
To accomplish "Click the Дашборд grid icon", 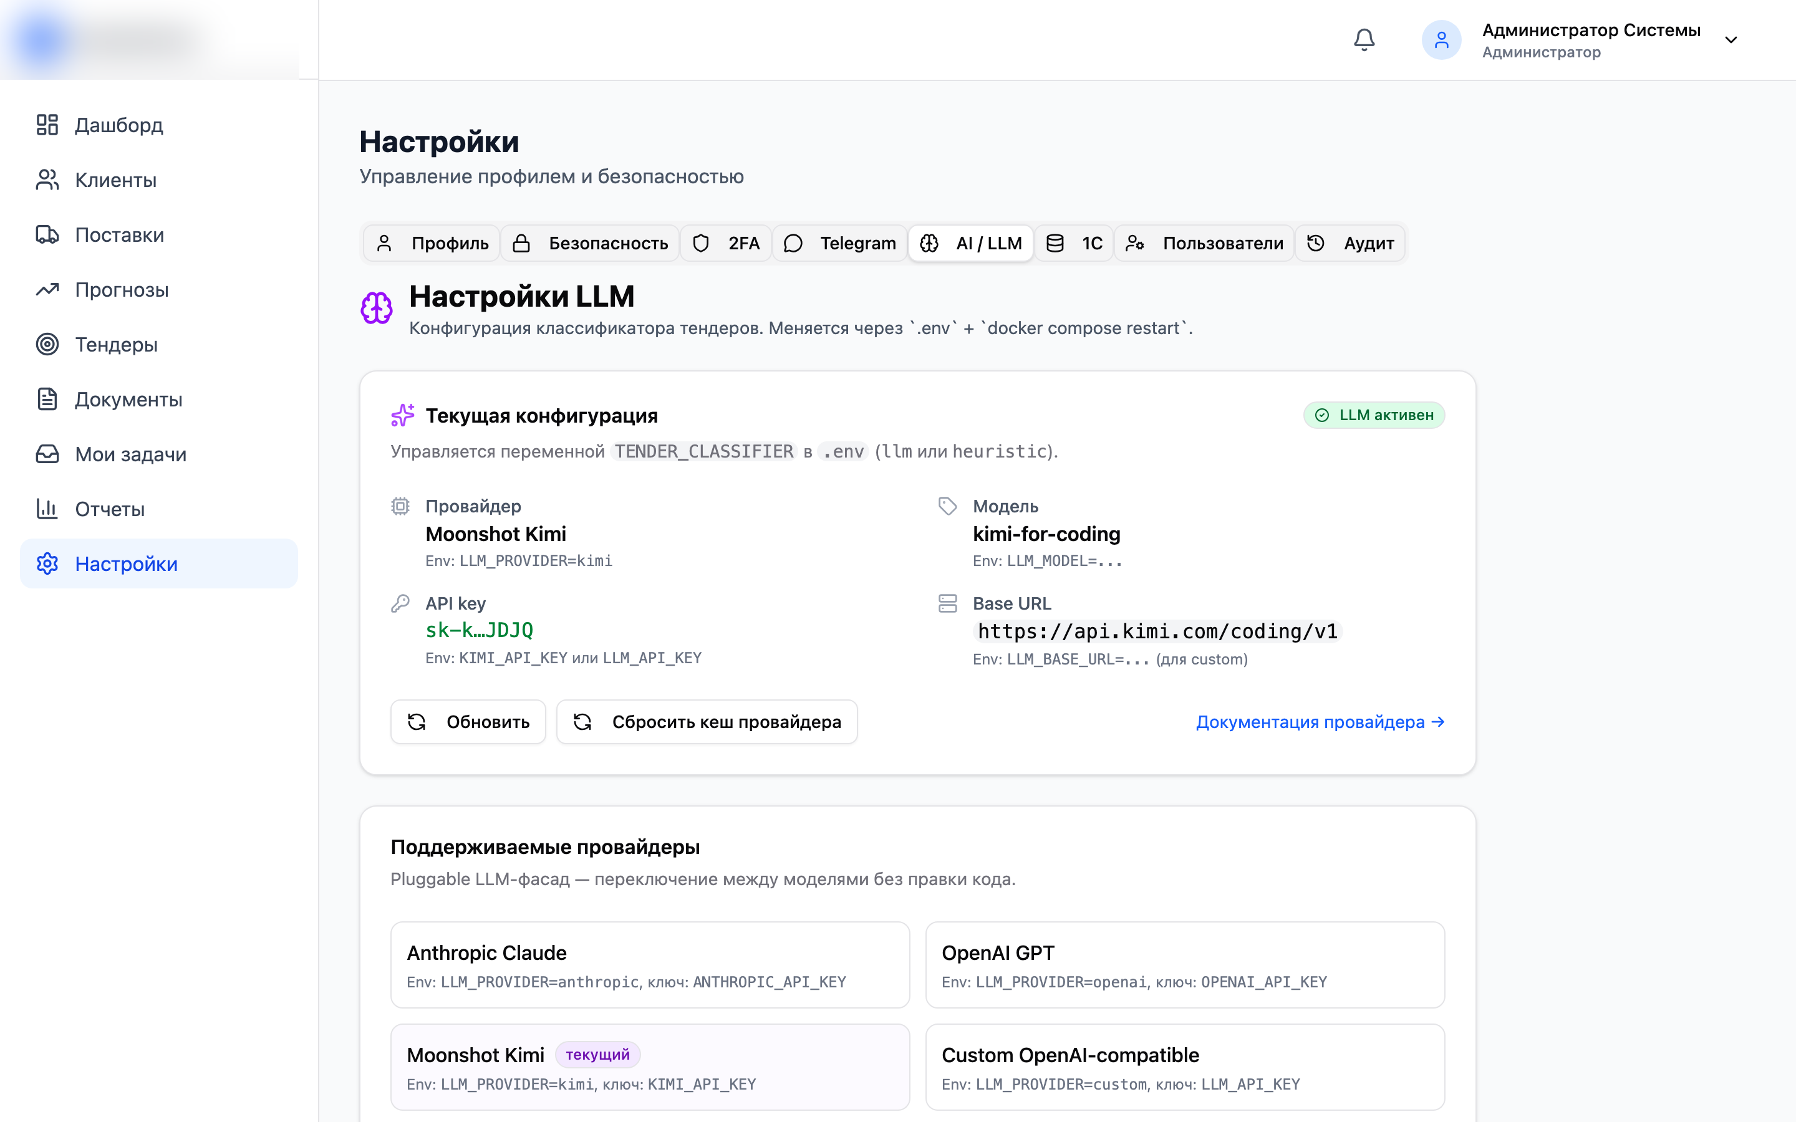I will tap(47, 125).
